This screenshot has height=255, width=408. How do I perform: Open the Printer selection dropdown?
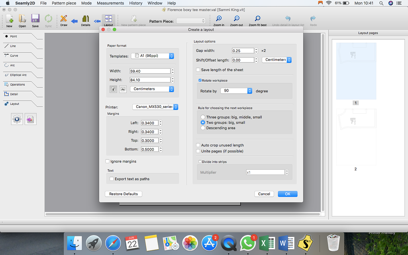tap(155, 107)
